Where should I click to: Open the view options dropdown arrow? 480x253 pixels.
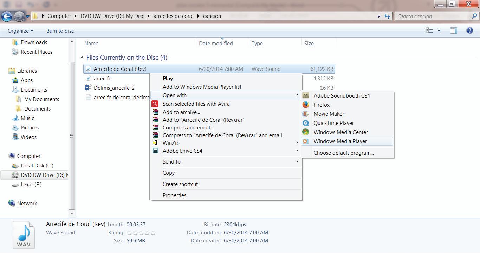coord(439,31)
